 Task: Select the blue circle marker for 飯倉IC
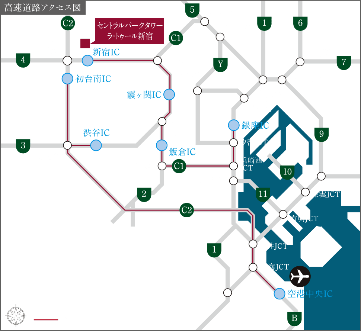(162, 145)
